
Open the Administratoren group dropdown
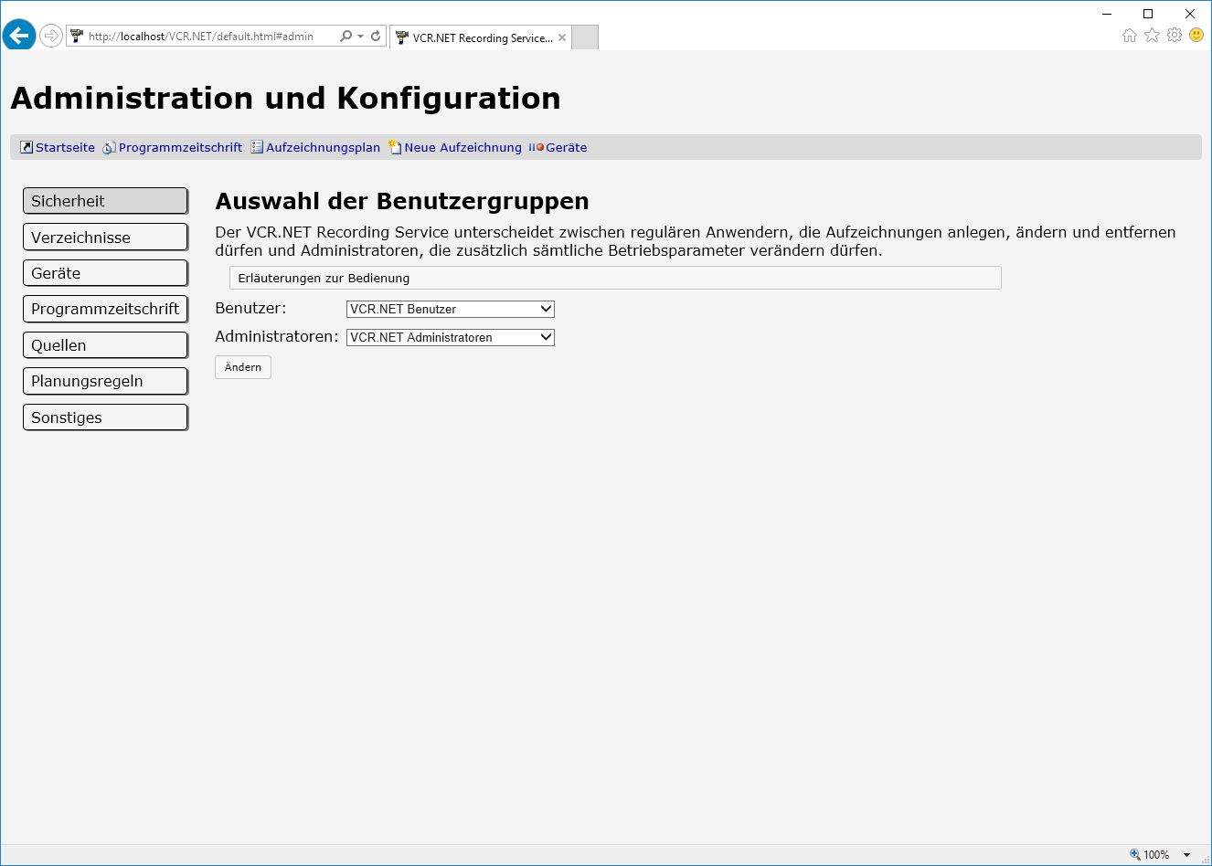tap(450, 337)
